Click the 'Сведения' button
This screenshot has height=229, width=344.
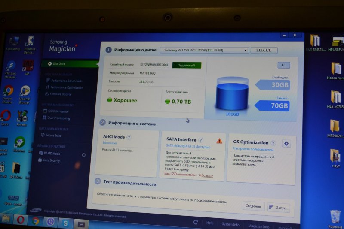tap(253, 206)
